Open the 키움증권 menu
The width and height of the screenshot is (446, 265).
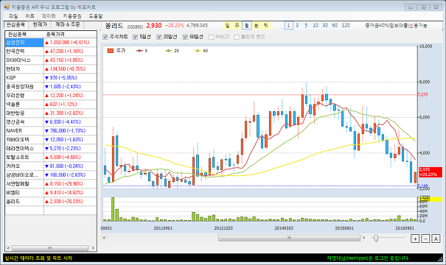point(72,16)
